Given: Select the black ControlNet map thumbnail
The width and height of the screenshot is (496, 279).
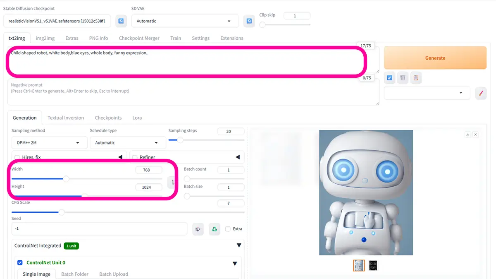Looking at the screenshot, I should tap(373, 265).
